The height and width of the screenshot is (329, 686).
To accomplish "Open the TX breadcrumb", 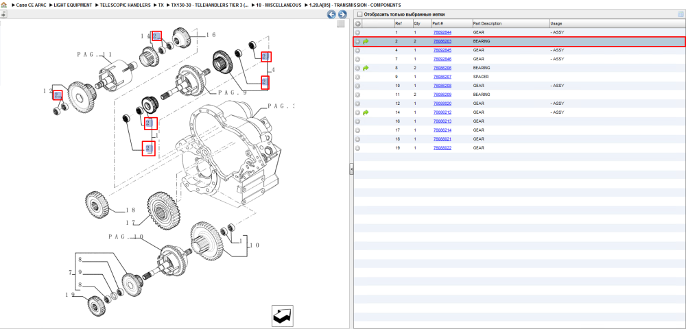I will pos(161,5).
